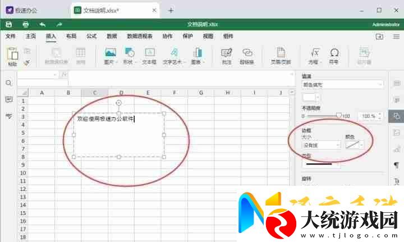Expand the formula bar chevron
404x242 pixels.
(x=291, y=75)
